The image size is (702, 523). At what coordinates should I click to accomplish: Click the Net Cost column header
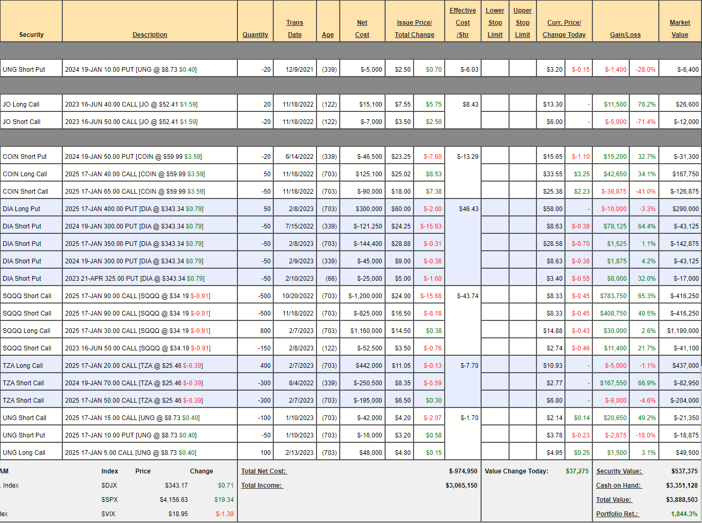click(x=362, y=29)
